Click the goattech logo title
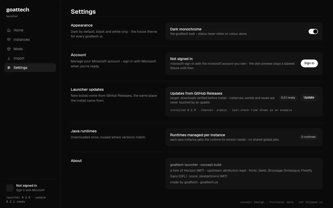 (18, 10)
